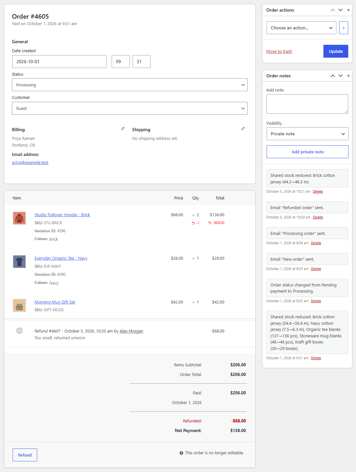This screenshot has width=356, height=472.
Task: Toggle Order actions panel collapse triangle
Action: point(348,10)
